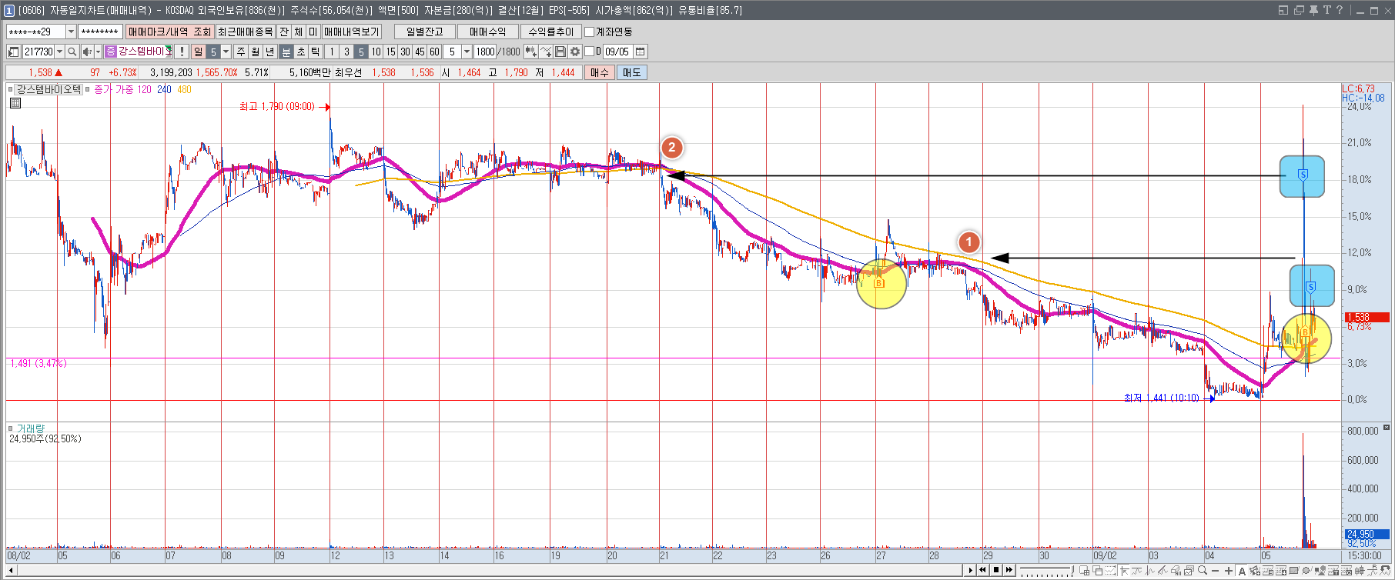The height and width of the screenshot is (580, 1395).
Task: Click the crosshair cursor icon in bottom toolbar
Action: pos(1124,571)
